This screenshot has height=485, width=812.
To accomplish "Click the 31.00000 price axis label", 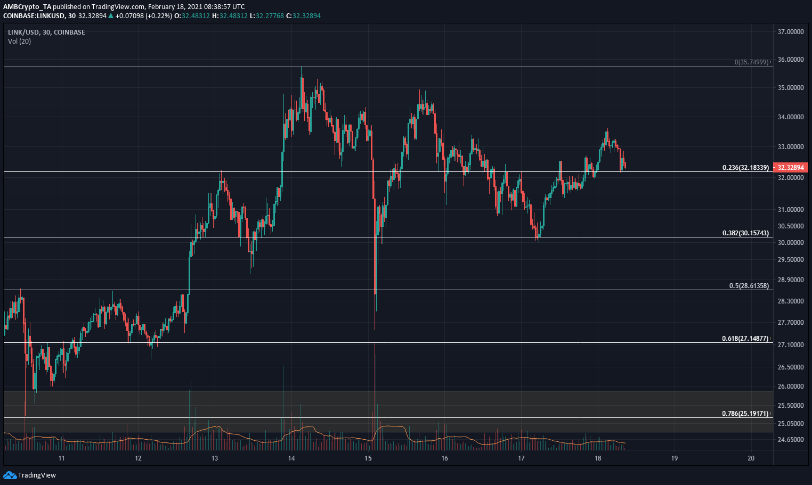I will [x=791, y=210].
